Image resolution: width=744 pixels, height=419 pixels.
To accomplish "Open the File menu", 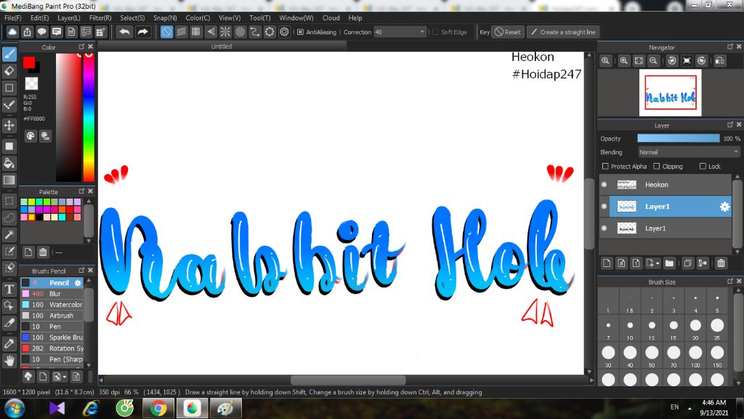I will tap(13, 18).
